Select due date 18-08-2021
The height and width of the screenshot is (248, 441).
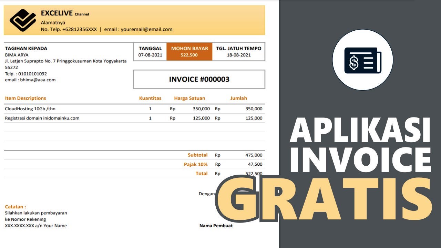[x=239, y=55]
